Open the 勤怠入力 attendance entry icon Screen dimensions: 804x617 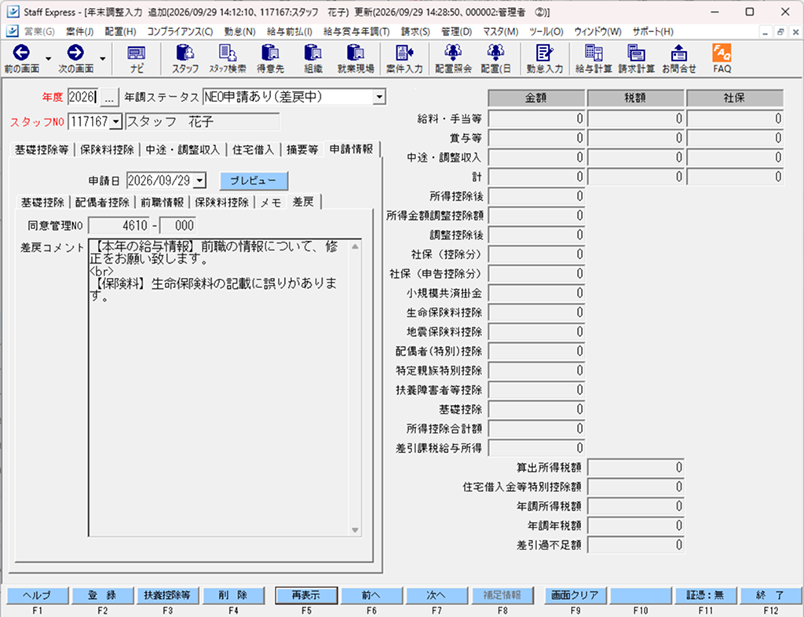tap(545, 58)
